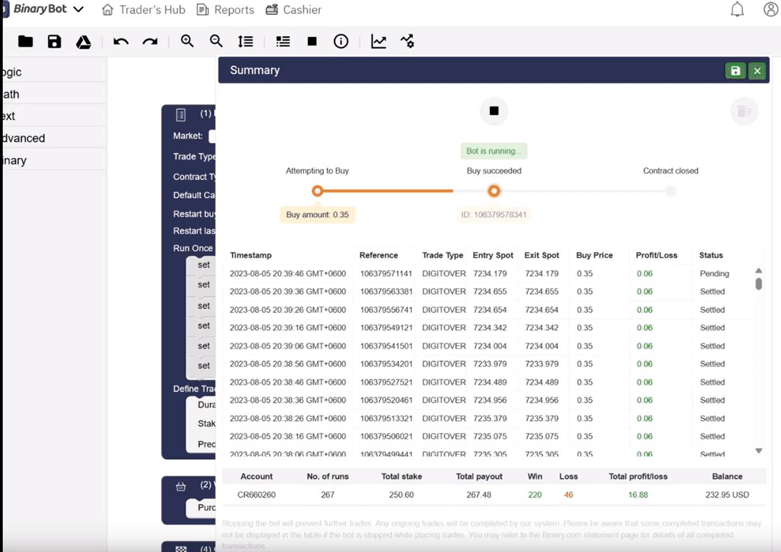
Task: Select the pending transaction row 106379571141
Action: [387, 273]
